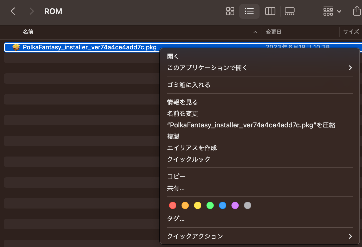Viewport: 362px width, 247px height.
Task: Expand arrow beside このアプリケーションで開く
Action: (x=350, y=68)
